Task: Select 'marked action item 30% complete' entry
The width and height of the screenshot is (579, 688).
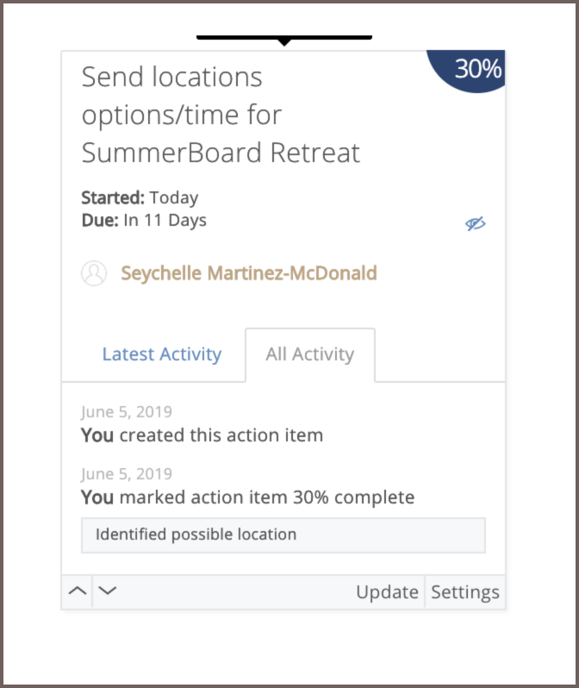Action: click(x=248, y=497)
